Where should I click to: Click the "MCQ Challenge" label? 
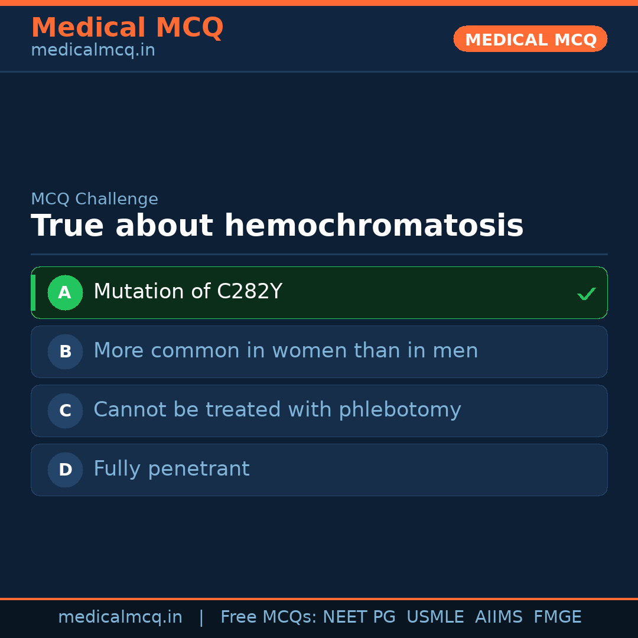pos(95,199)
